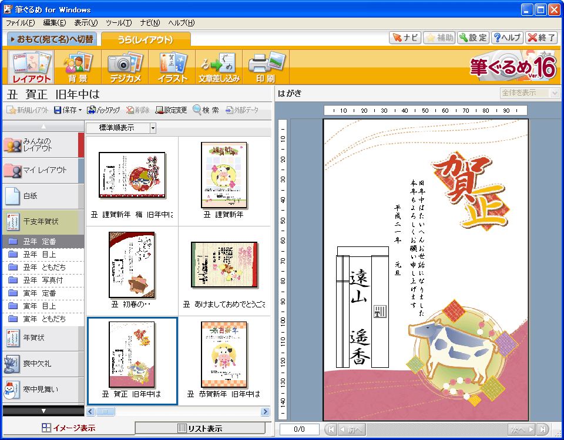Click the 検索 search magnifier button
Viewport: 564px width, 440px height.
pyautogui.click(x=206, y=110)
